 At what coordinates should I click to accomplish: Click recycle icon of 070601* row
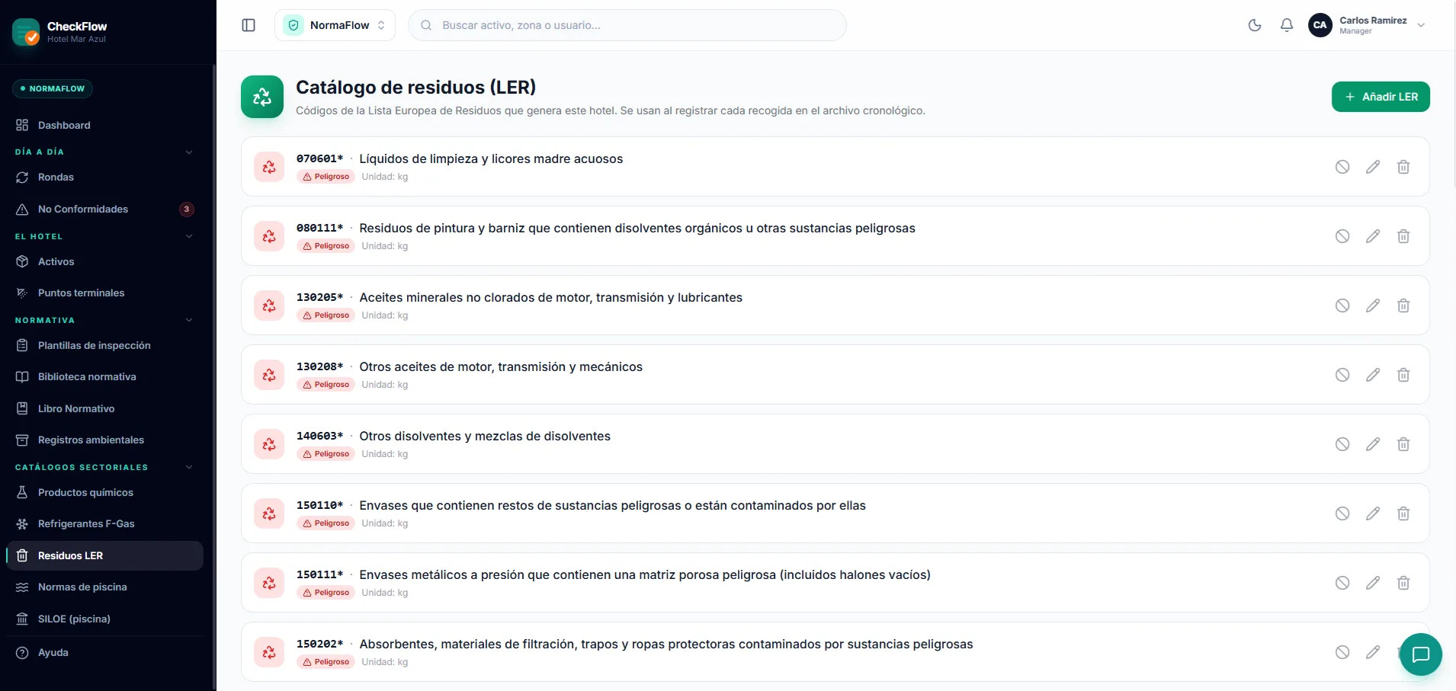[x=269, y=167]
